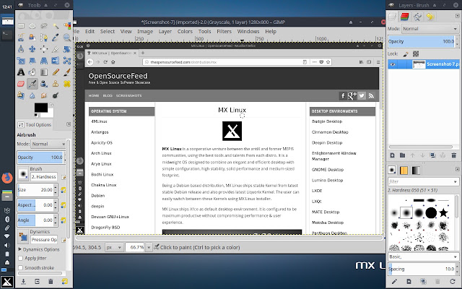The width and height of the screenshot is (462, 289).
Task: Open the Layers dock tab menu arrow
Action: click(458, 16)
